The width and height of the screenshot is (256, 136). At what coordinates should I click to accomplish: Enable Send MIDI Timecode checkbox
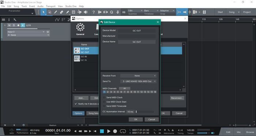[104, 106]
